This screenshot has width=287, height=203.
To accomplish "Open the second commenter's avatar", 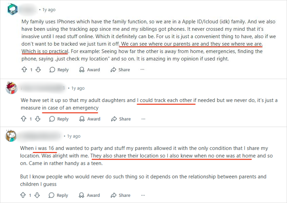I will point(11,88).
